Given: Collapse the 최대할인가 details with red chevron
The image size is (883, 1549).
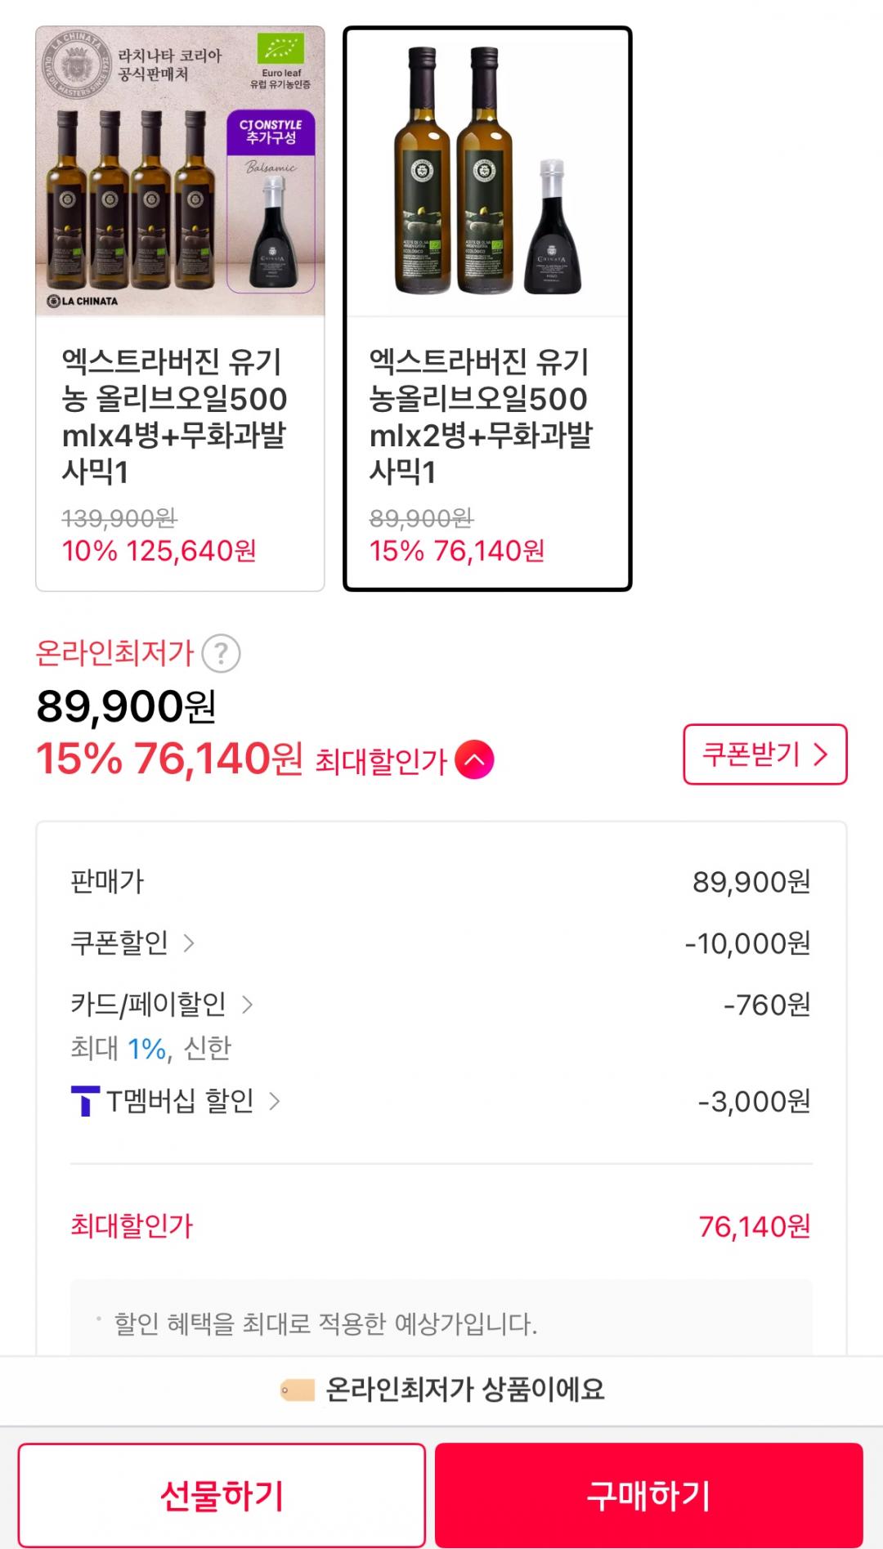Looking at the screenshot, I should point(474,759).
